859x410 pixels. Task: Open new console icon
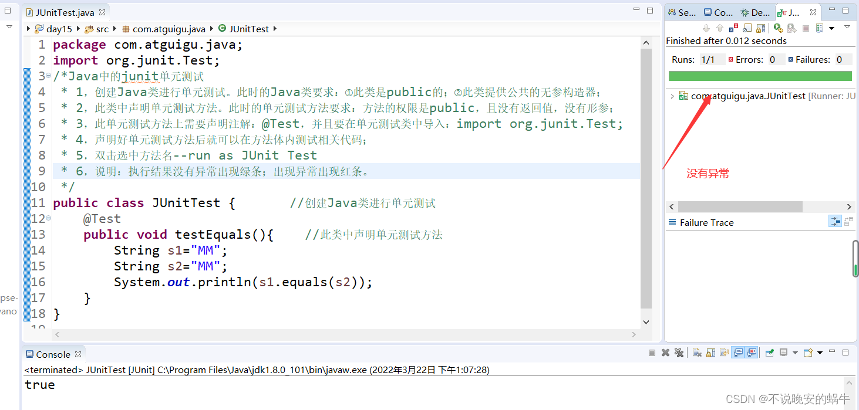coord(808,353)
